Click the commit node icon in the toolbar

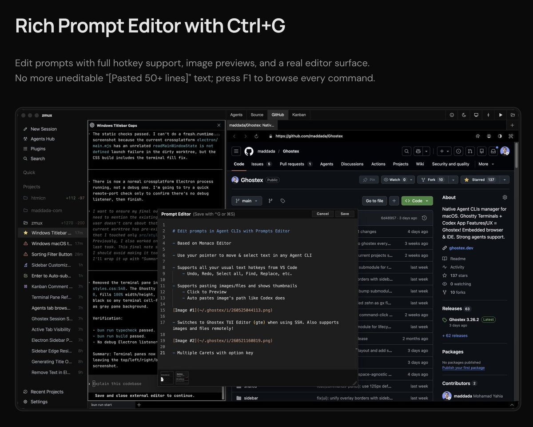coord(488,115)
